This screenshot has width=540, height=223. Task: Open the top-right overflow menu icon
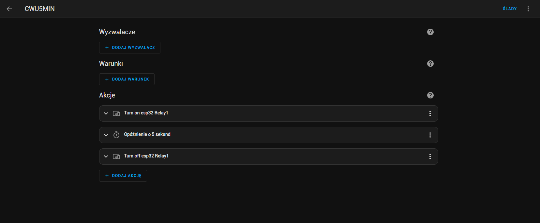[528, 9]
